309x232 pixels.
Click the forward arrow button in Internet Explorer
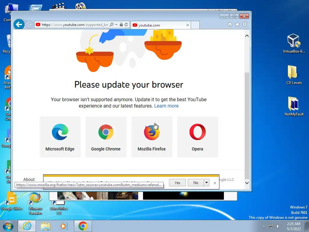point(29,25)
